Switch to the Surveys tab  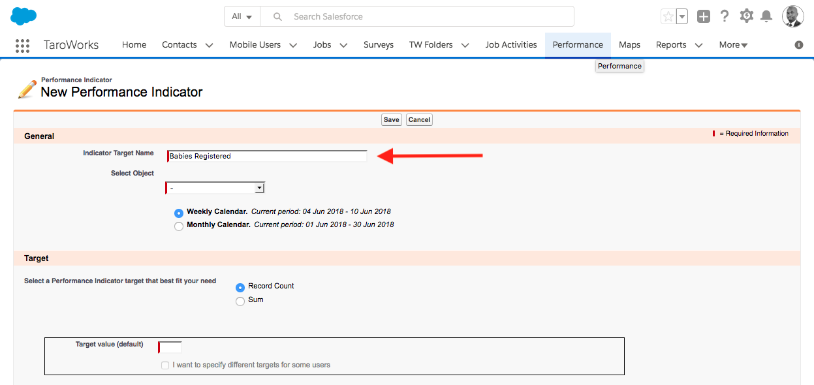click(x=379, y=45)
